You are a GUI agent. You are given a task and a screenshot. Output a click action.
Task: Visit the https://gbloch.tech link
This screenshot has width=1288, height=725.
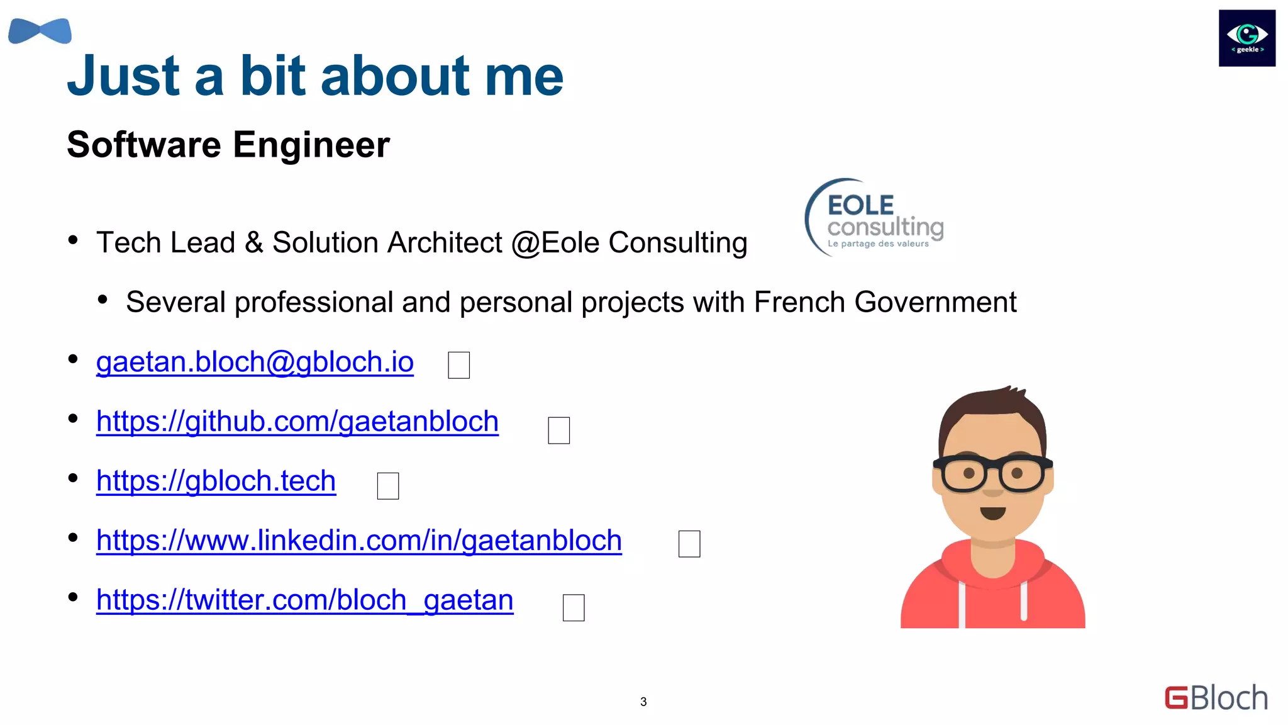(216, 481)
